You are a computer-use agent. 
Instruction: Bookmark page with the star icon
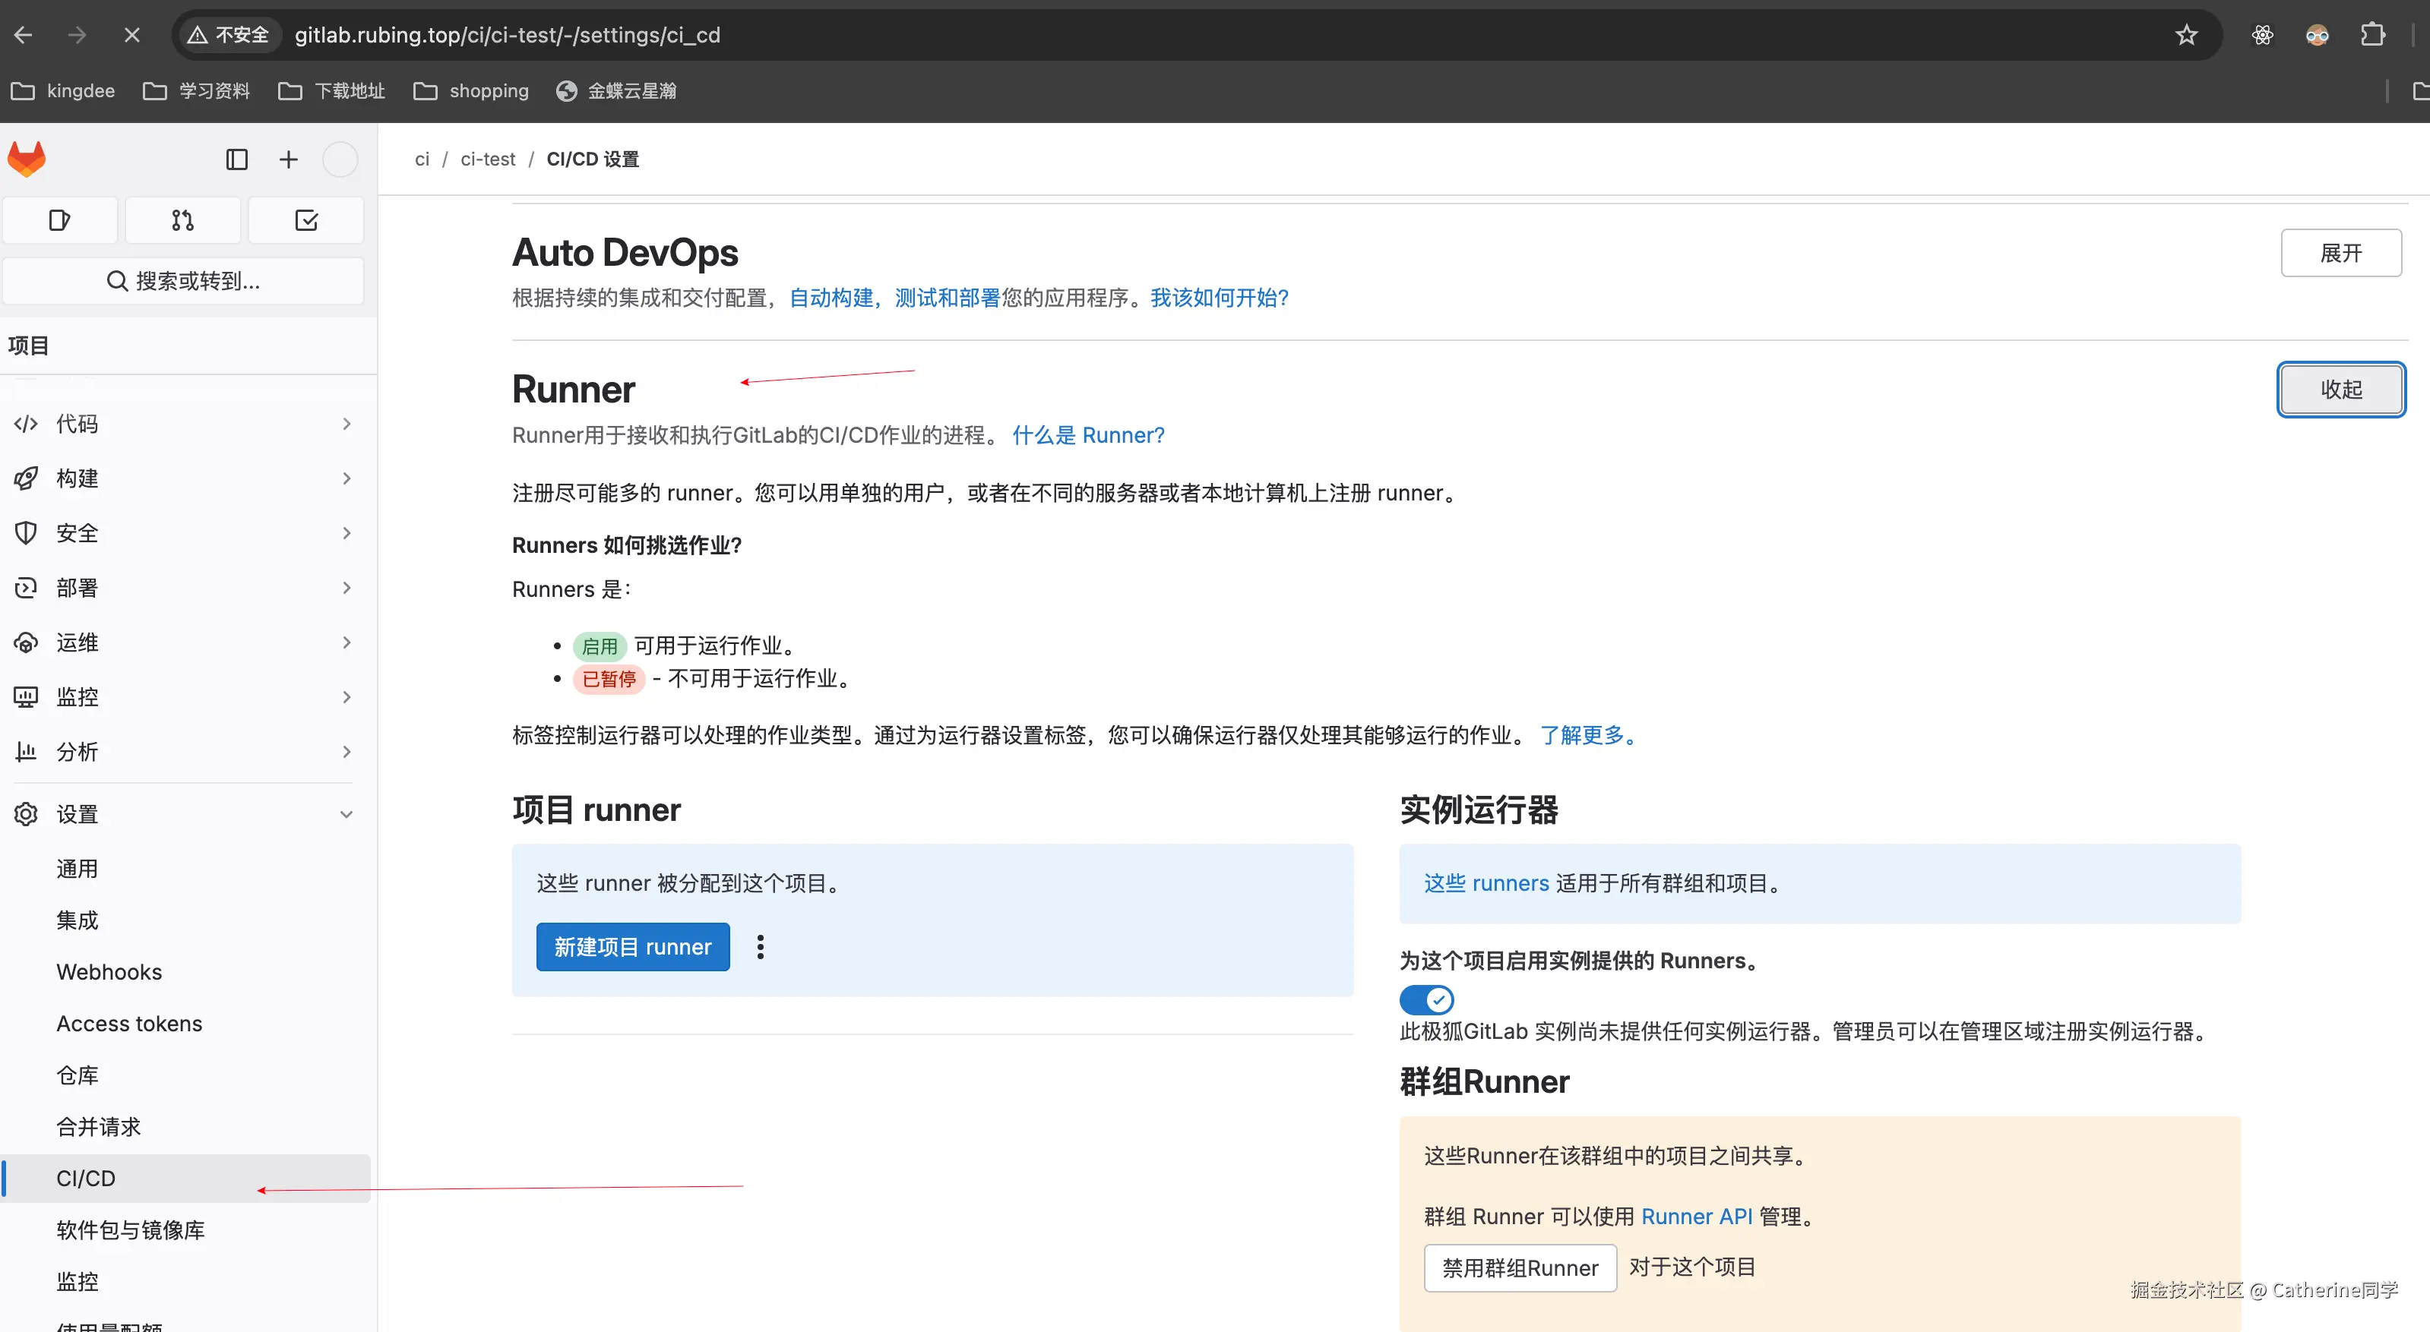click(2185, 35)
